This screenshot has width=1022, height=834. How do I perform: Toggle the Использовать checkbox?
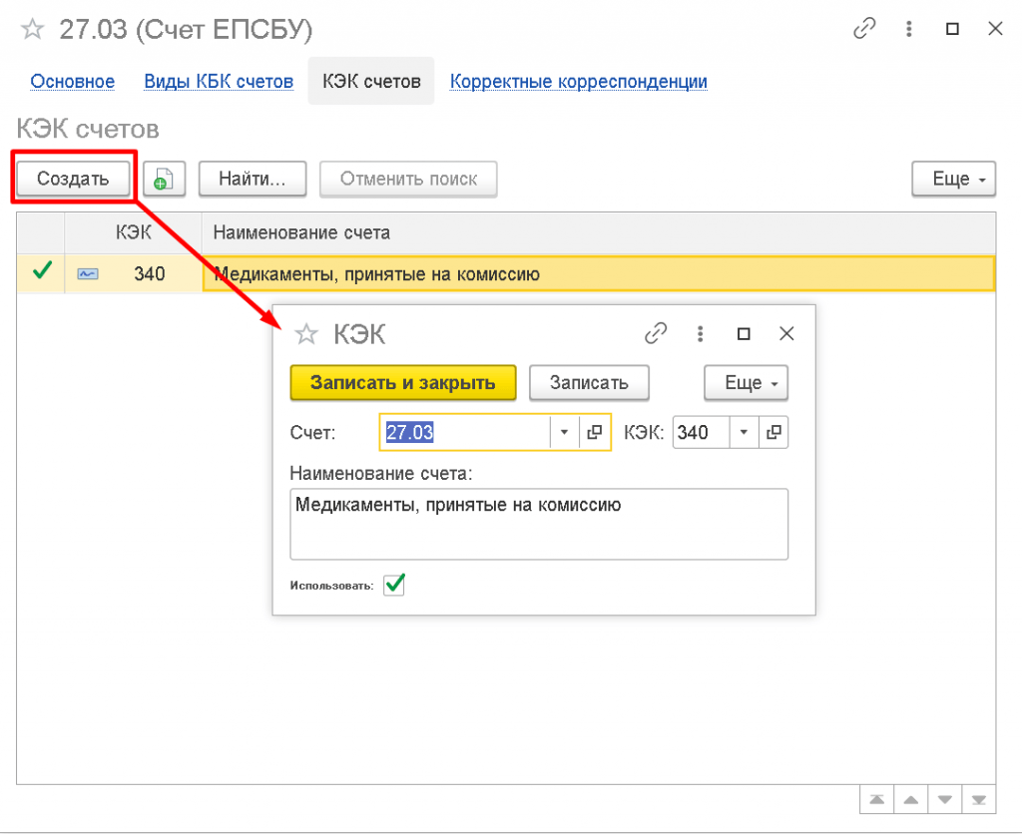tap(394, 585)
